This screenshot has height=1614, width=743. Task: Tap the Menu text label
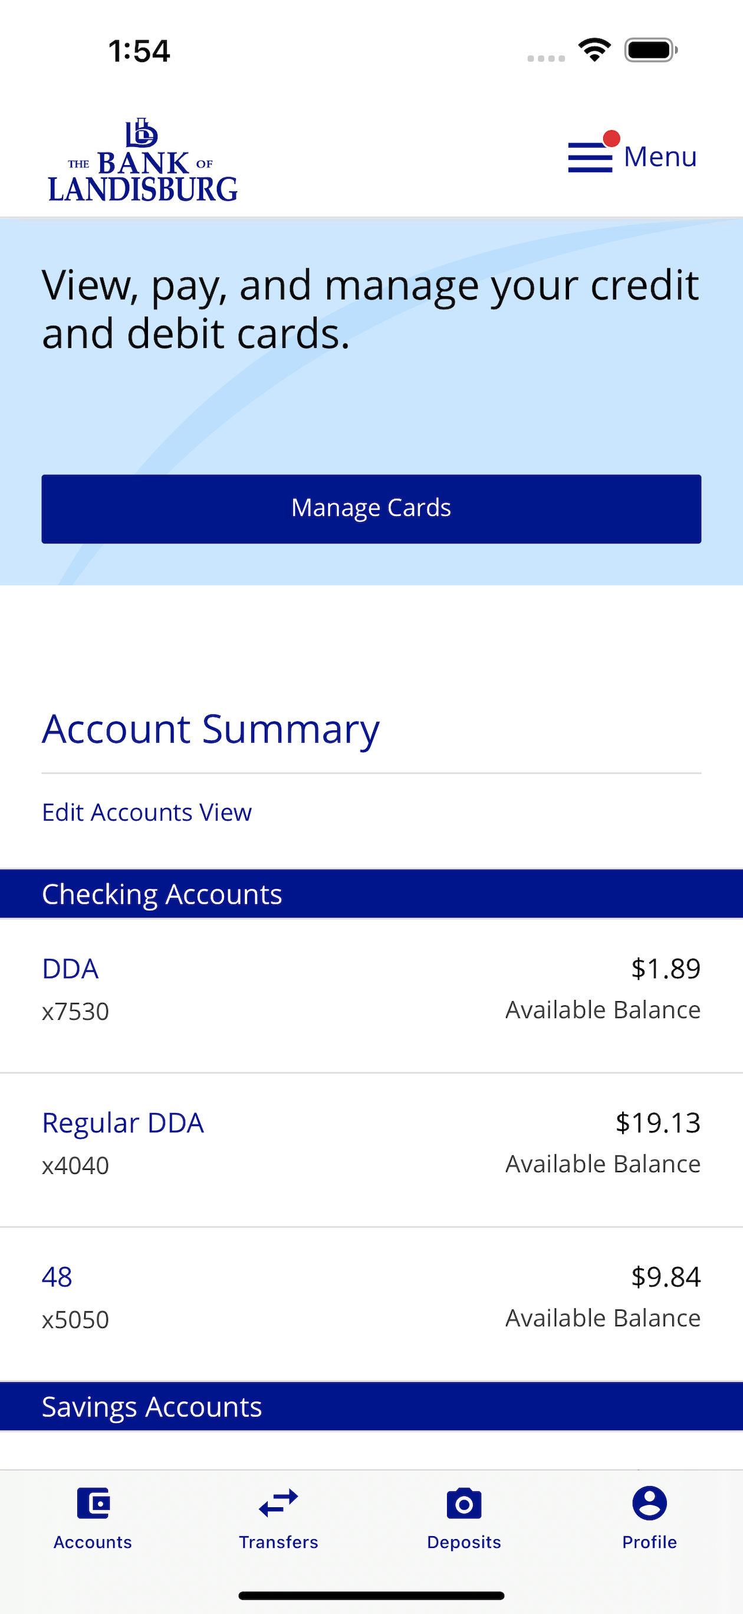pyautogui.click(x=660, y=157)
